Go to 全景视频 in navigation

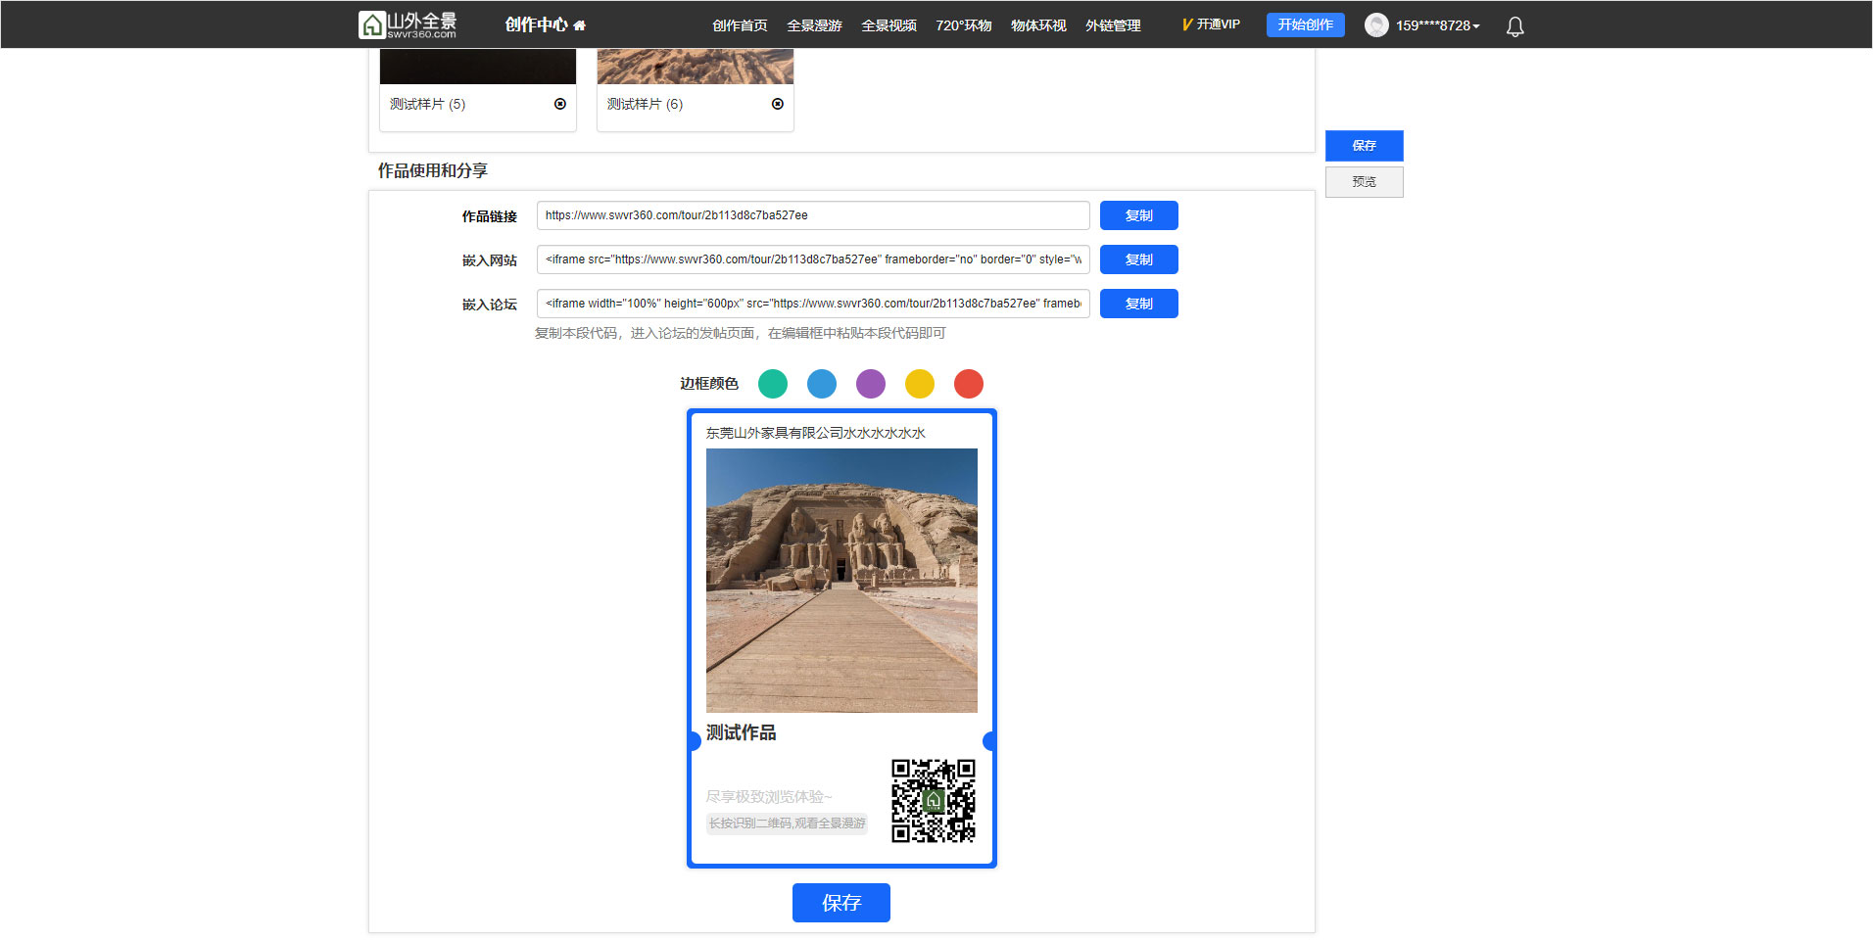point(888,25)
